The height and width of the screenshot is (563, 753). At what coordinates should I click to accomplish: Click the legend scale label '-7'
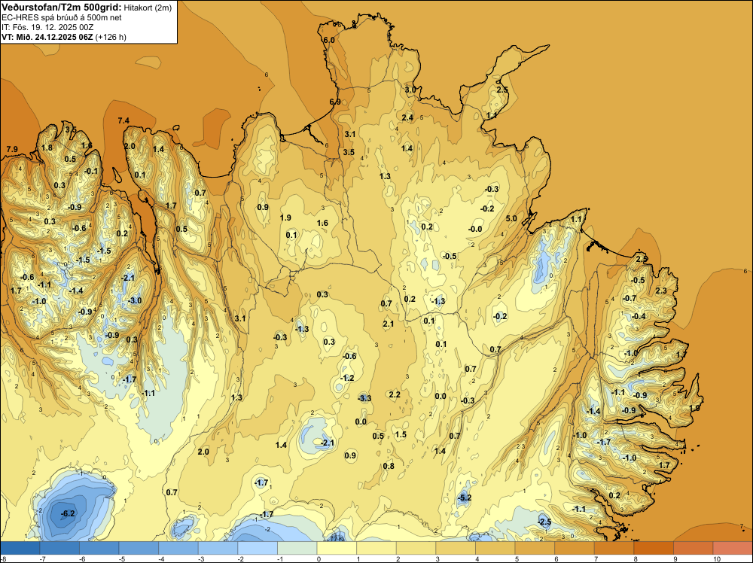pos(42,559)
